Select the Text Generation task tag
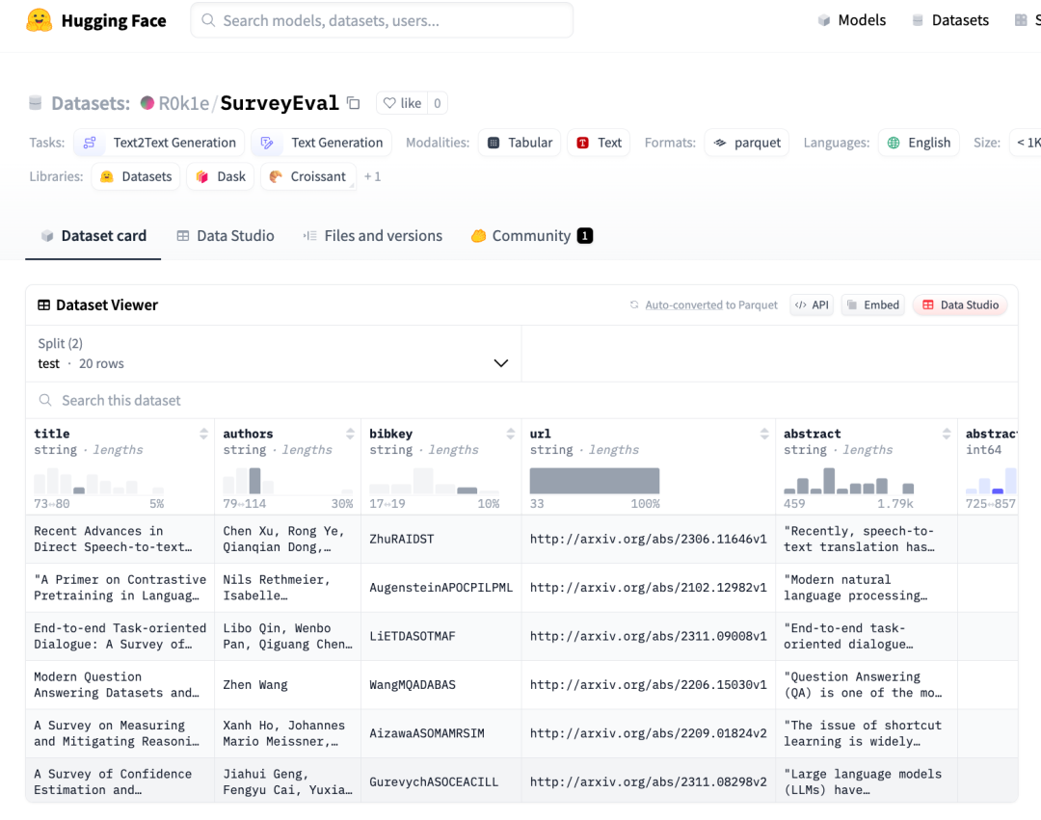Image resolution: width=1041 pixels, height=820 pixels. pyautogui.click(x=322, y=143)
